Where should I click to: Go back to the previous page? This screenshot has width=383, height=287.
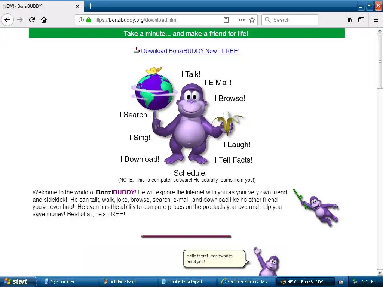(7, 20)
